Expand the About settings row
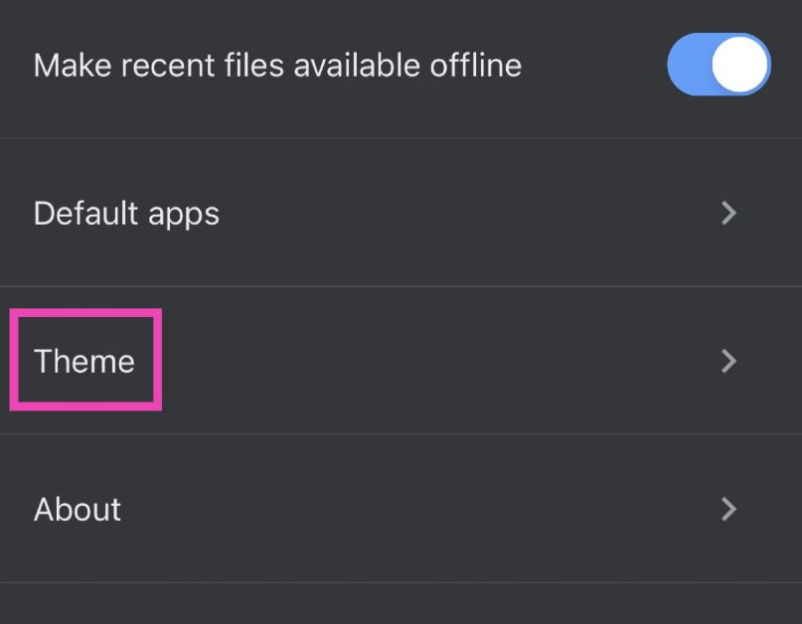The height and width of the screenshot is (624, 802). [398, 509]
